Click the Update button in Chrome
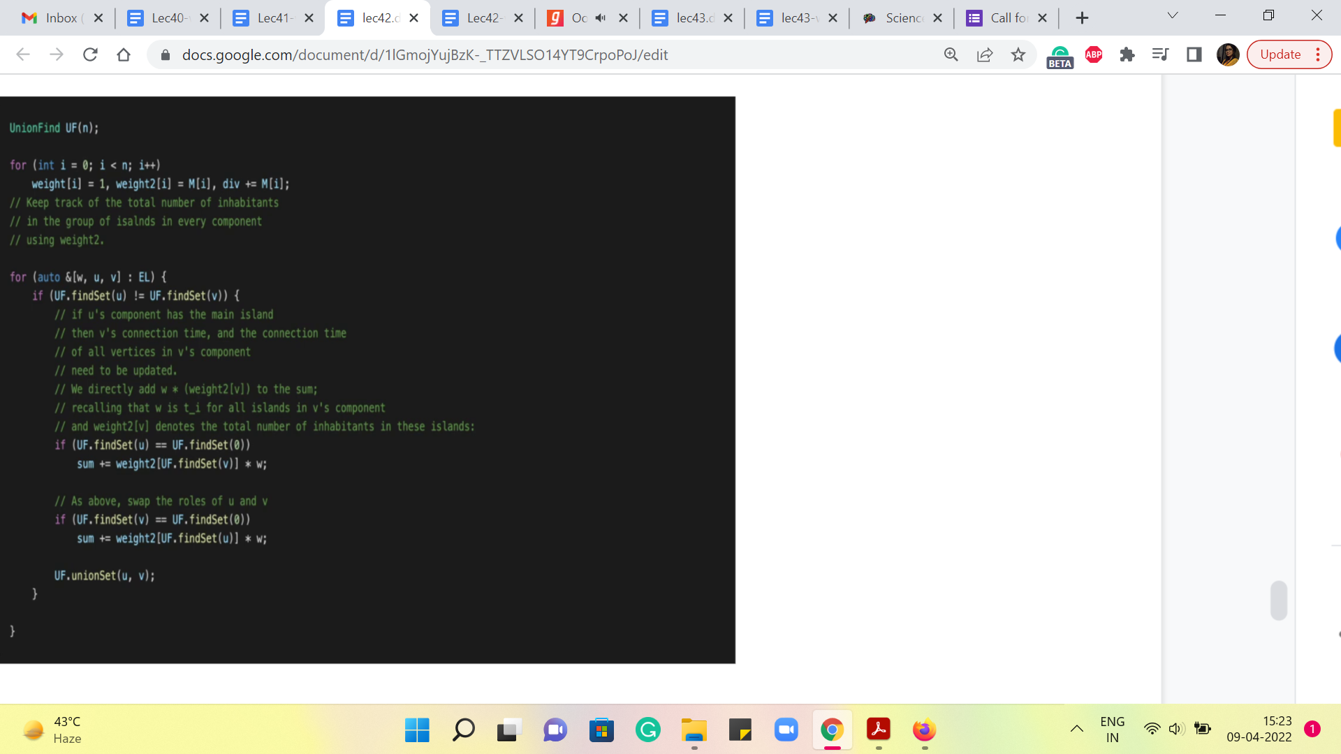Viewport: 1341px width, 754px height. (x=1280, y=54)
